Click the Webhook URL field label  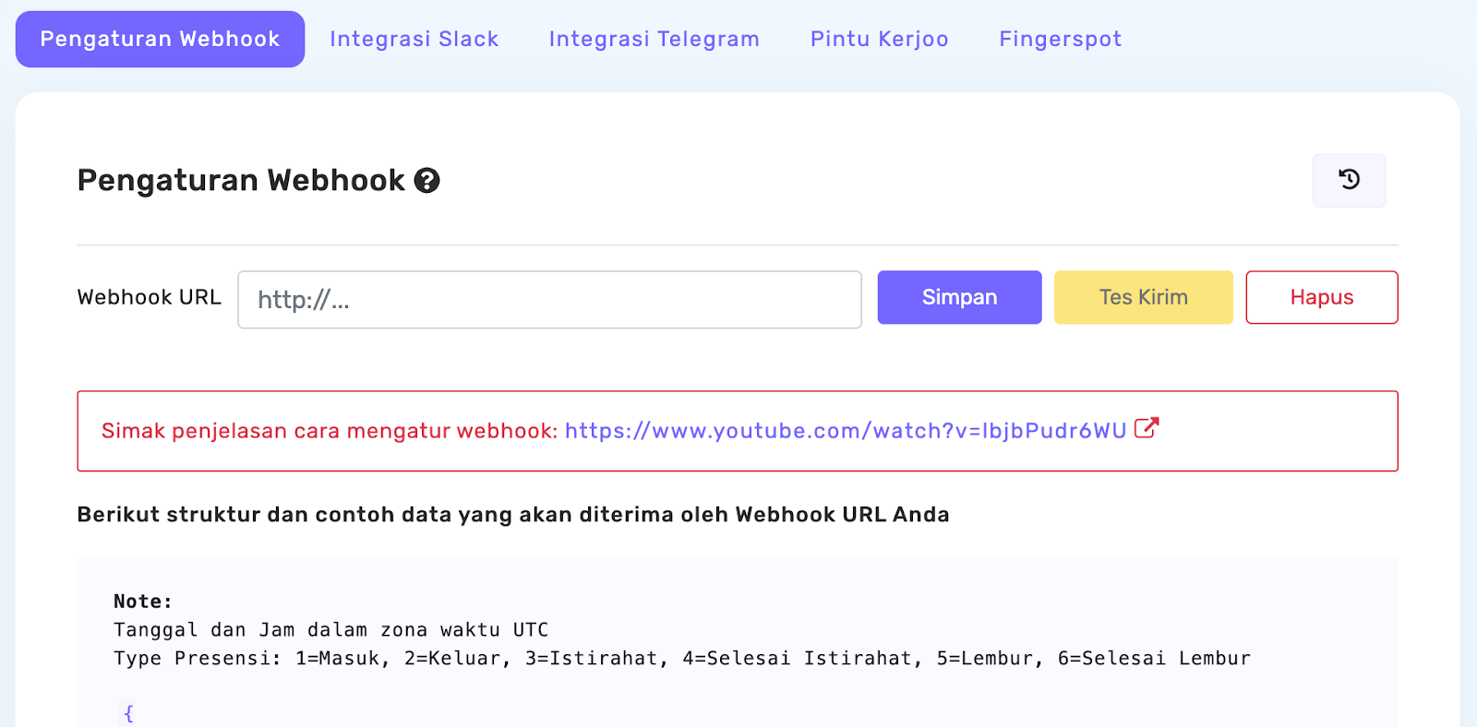pos(150,297)
